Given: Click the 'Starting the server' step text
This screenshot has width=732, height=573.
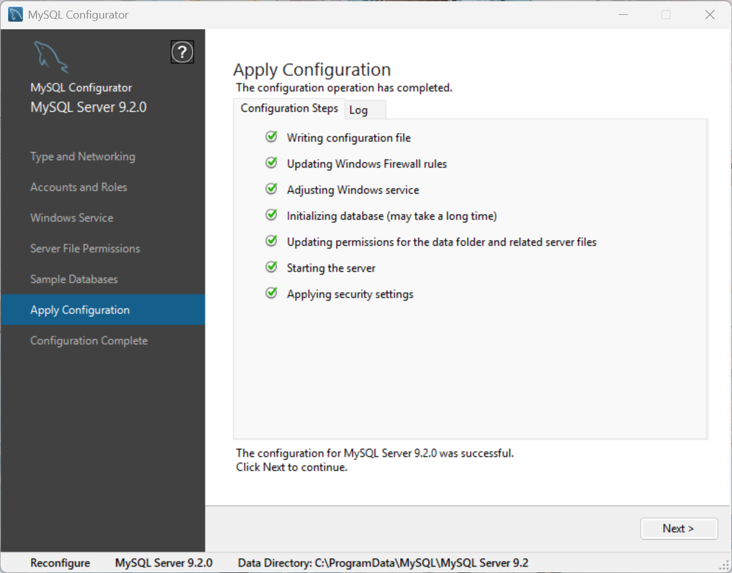Looking at the screenshot, I should [x=331, y=268].
